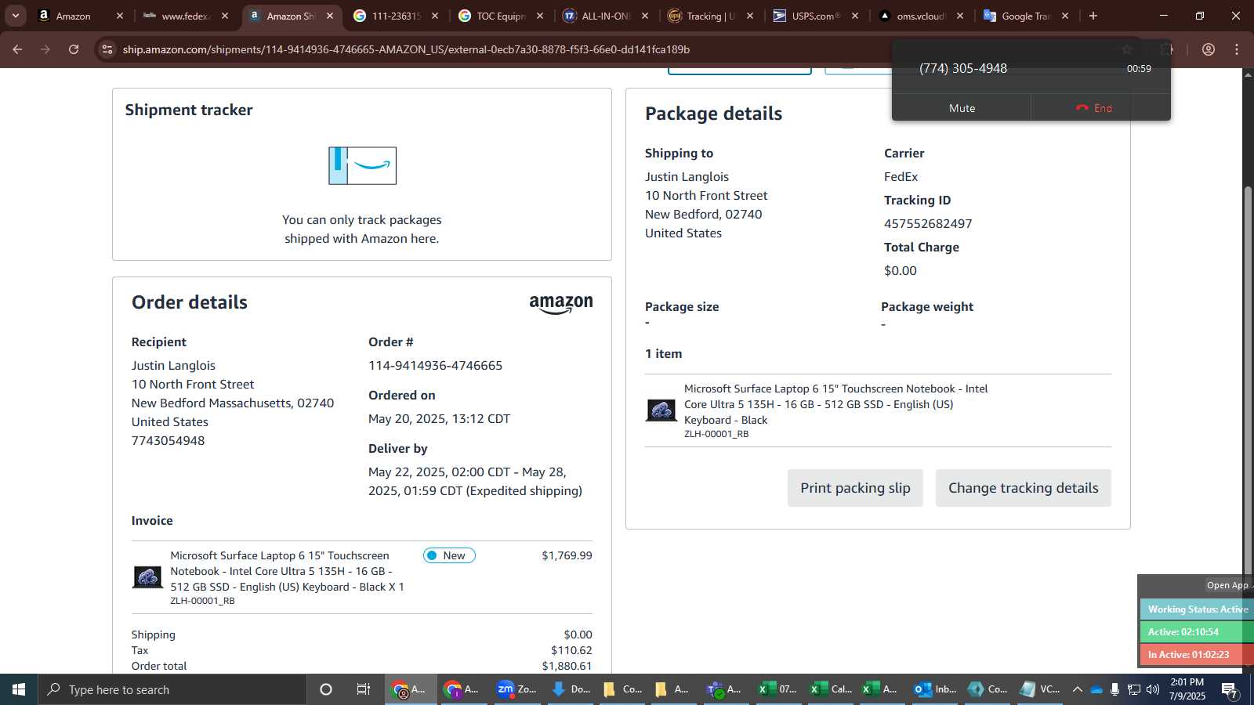Screen dimensions: 1254x705
Task: Click the address bar URL
Action: click(406, 49)
